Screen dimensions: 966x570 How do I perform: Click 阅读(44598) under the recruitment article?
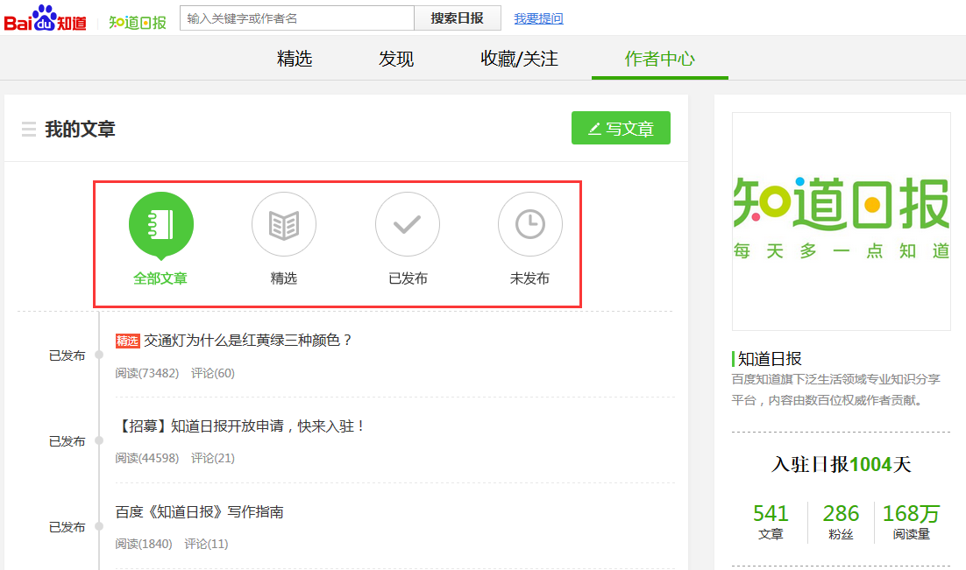146,458
